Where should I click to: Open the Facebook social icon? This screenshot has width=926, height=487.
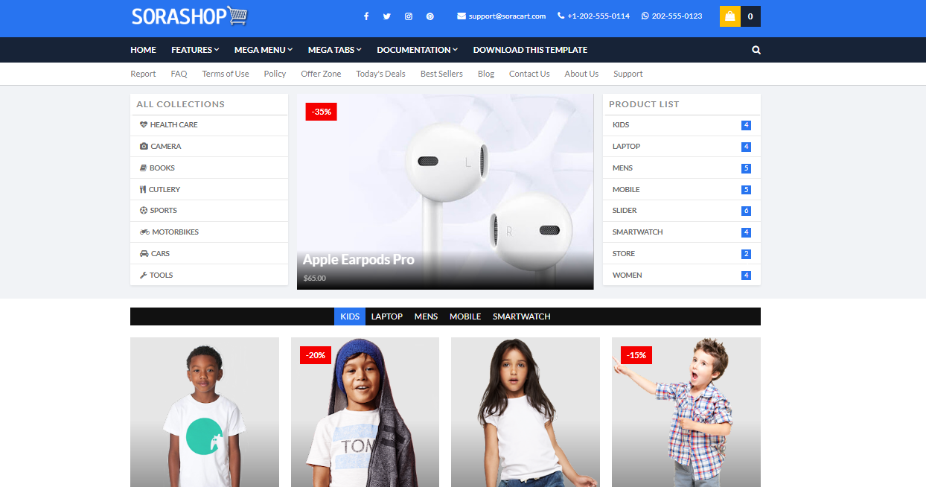[366, 16]
